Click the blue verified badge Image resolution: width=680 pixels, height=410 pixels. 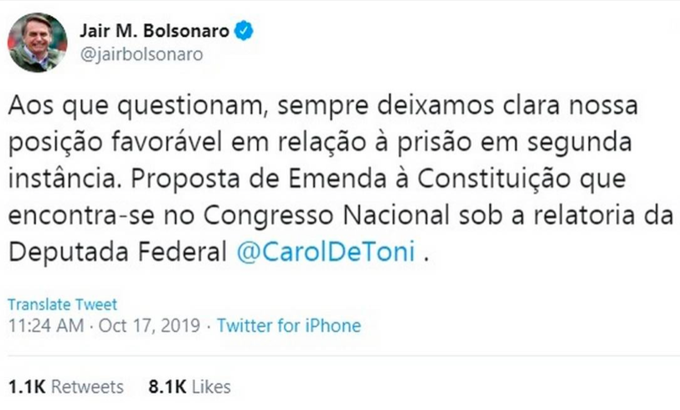[x=244, y=31]
